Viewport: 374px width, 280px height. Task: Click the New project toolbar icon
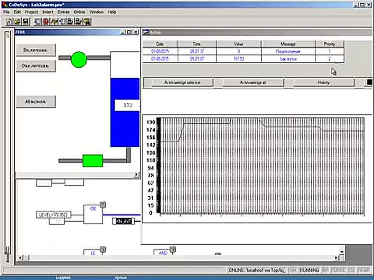point(9,22)
